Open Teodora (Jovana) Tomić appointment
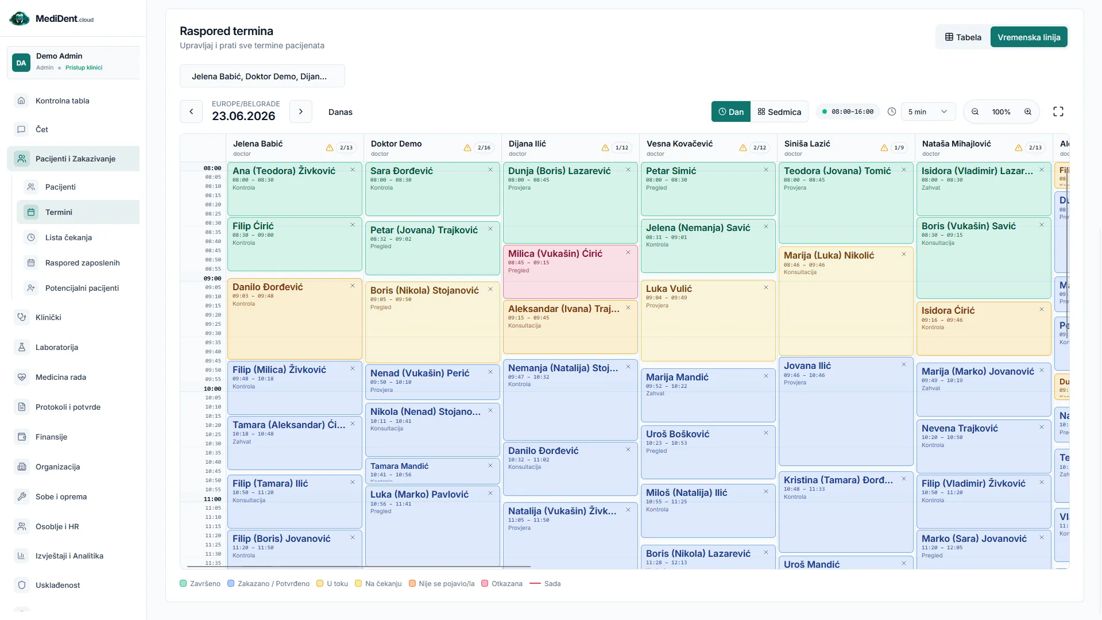The height and width of the screenshot is (620, 1102). pos(846,203)
